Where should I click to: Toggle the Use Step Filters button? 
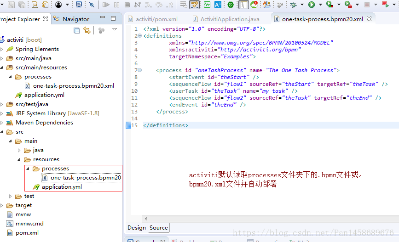(x=194, y=5)
